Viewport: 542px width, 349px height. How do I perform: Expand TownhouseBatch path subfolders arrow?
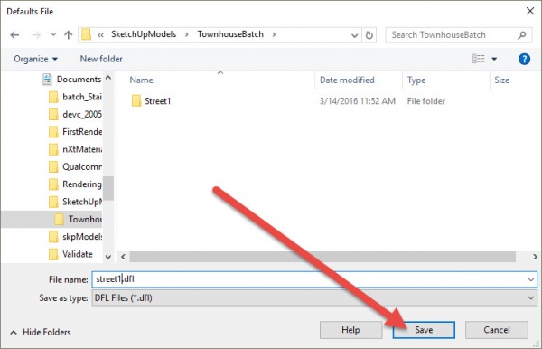(x=274, y=34)
